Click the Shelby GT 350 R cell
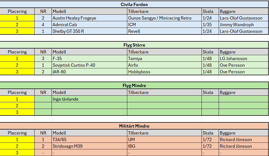 [68, 31]
